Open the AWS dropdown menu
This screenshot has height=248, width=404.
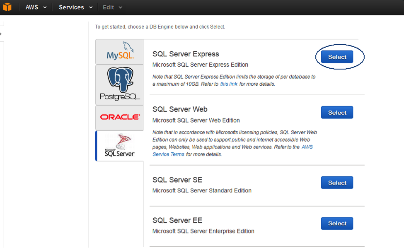(36, 7)
